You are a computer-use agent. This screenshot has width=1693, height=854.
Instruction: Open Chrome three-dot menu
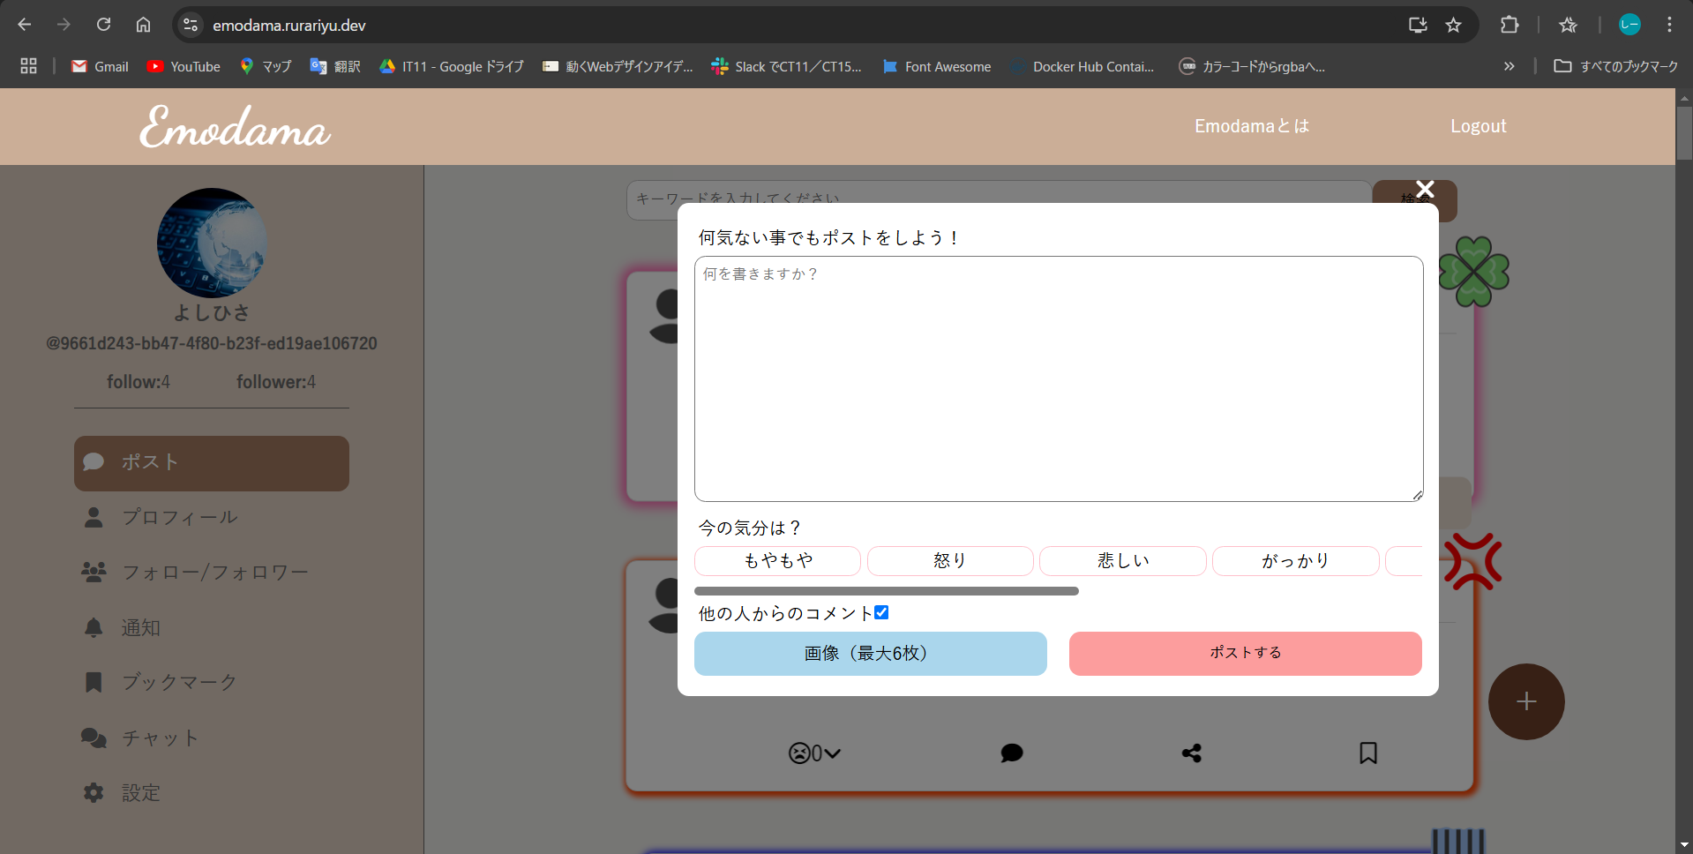(x=1669, y=25)
